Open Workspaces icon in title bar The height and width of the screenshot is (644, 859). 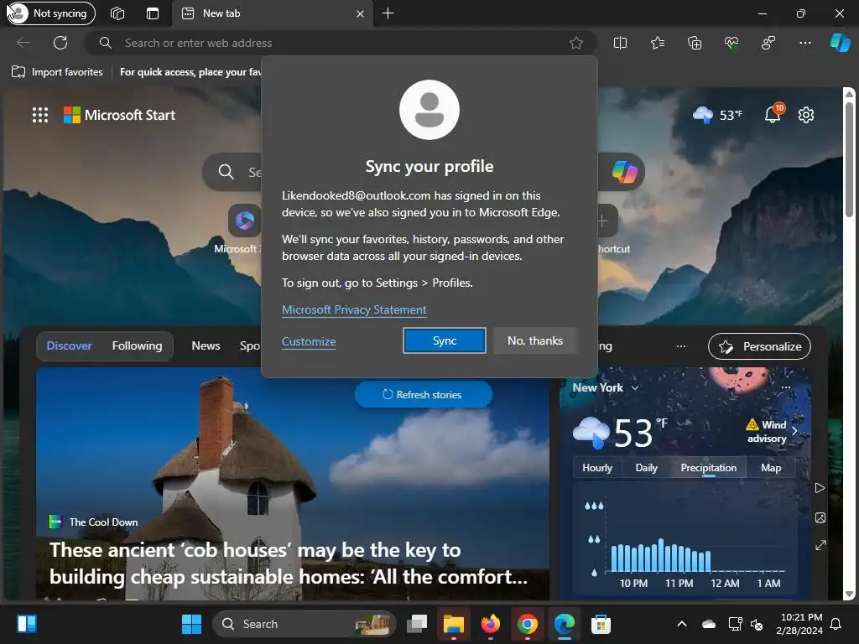click(117, 13)
